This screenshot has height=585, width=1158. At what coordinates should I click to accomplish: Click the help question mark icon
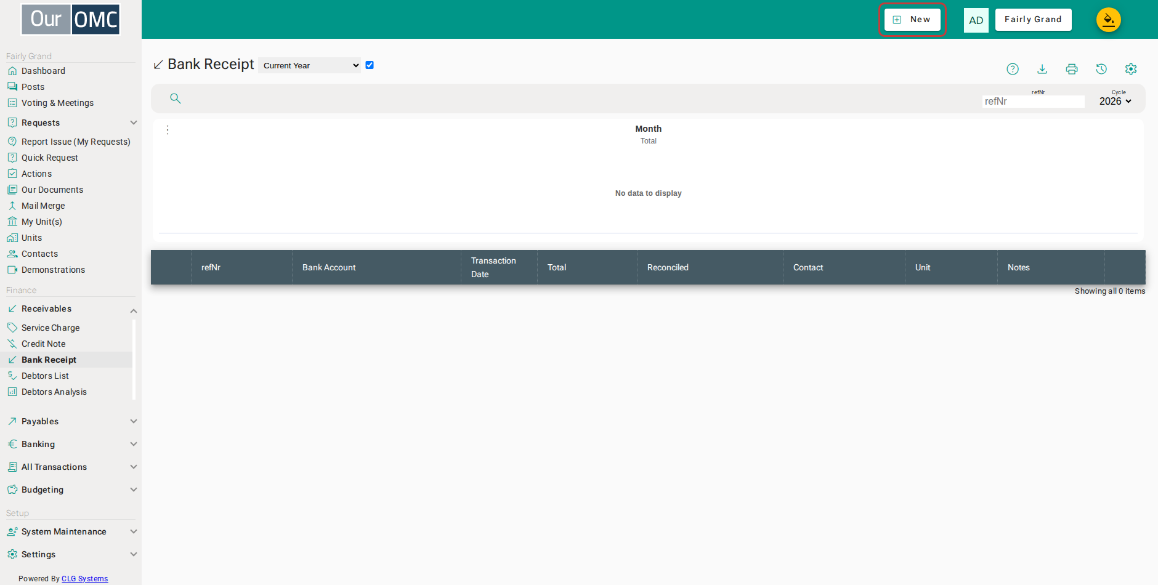tap(1013, 69)
